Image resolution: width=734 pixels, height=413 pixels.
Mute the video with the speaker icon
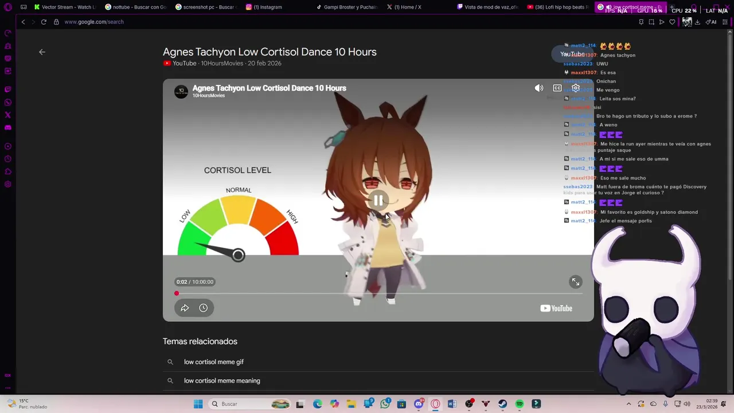point(539,88)
